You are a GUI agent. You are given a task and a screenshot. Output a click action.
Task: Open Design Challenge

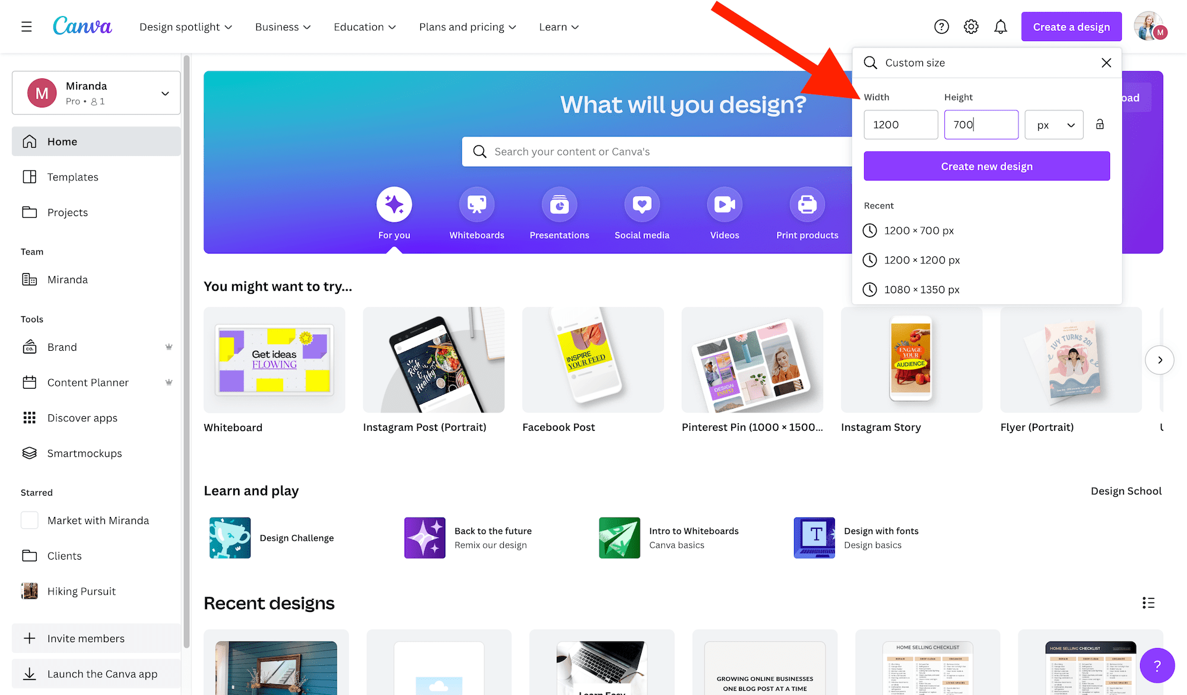pos(272,538)
